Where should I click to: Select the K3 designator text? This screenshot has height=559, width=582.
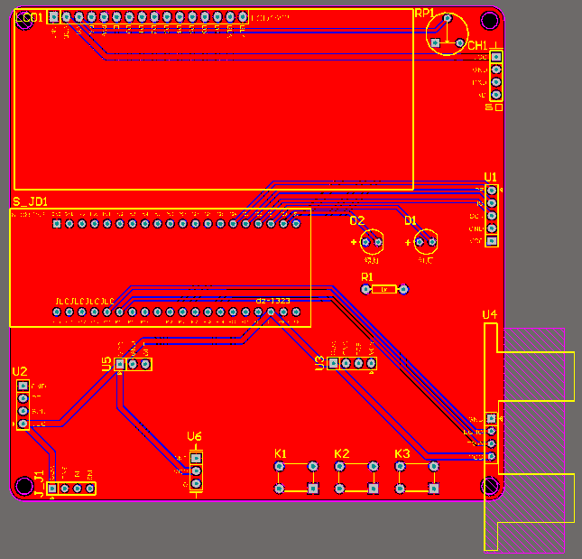tap(402, 453)
